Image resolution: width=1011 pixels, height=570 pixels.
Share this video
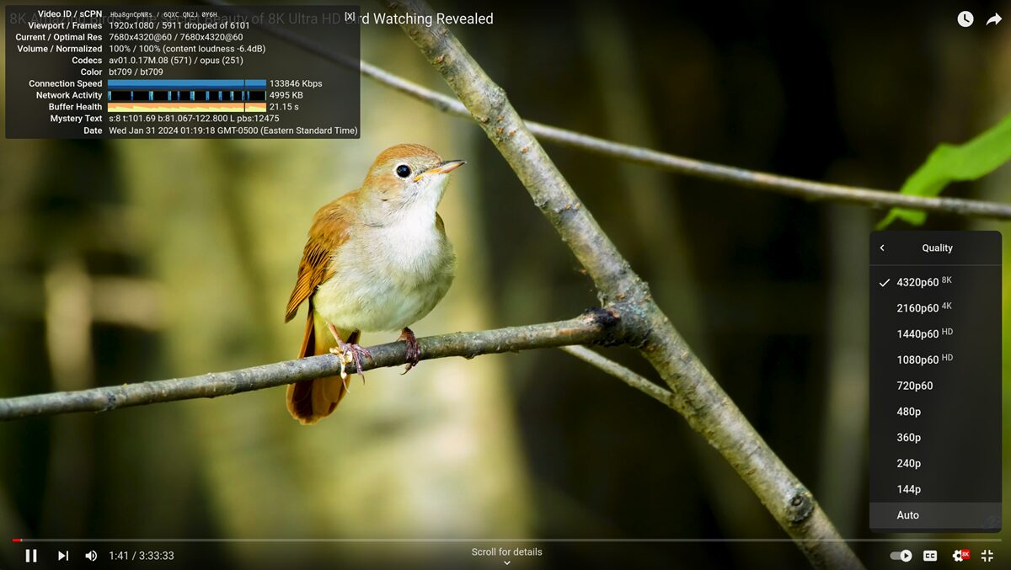[994, 19]
